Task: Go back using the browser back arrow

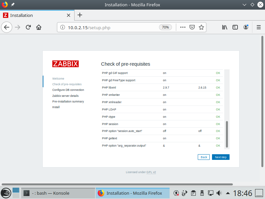Action: 7,27
